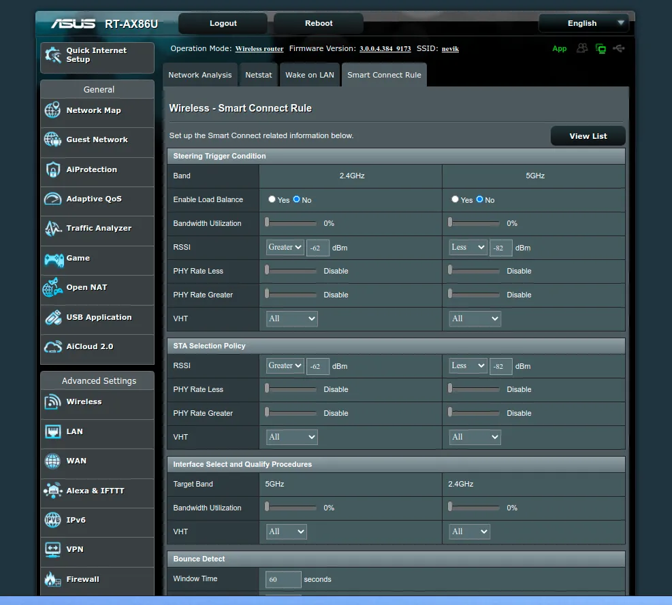Screen dimensions: 672x605
Task: Enable Load Balance for the 2.4GHz band
Action: [272, 200]
